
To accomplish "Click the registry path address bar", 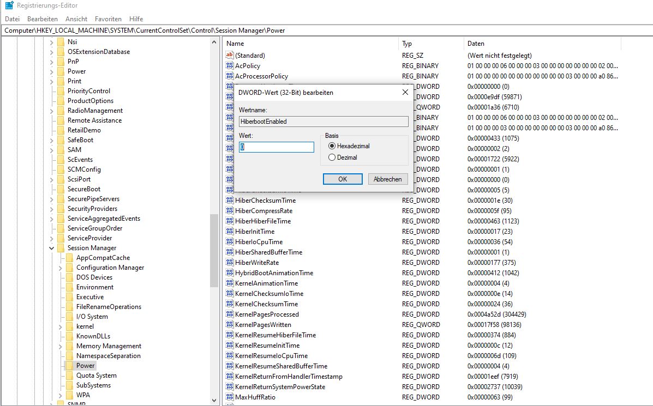I will click(x=326, y=31).
